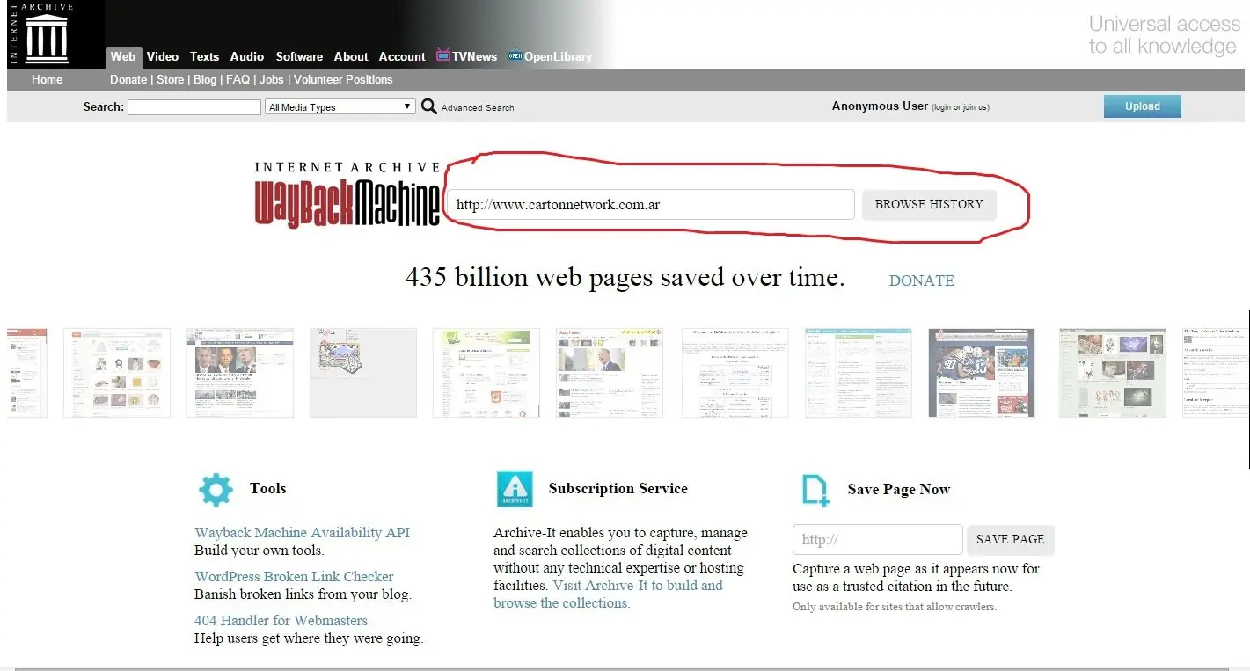Open thumbnail with orange HTML5 badge
Screen dimensions: 1250x671
coord(486,373)
